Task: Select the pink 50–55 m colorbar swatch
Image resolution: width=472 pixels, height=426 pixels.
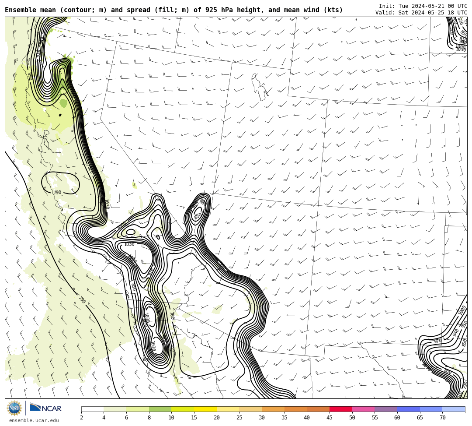Action: click(x=363, y=409)
